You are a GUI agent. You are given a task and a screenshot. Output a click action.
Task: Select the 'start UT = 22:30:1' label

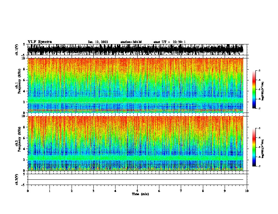[170, 42]
